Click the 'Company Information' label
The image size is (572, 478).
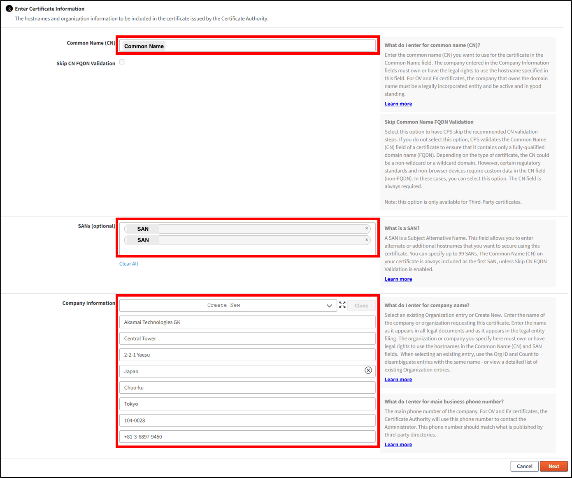click(x=89, y=303)
